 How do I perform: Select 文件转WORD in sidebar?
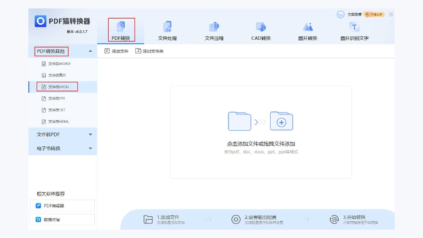tap(63, 64)
